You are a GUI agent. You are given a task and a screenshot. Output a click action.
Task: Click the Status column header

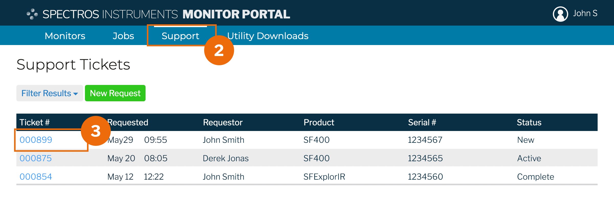click(529, 123)
